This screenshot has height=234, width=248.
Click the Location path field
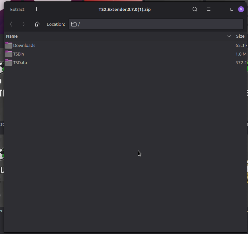[156, 24]
